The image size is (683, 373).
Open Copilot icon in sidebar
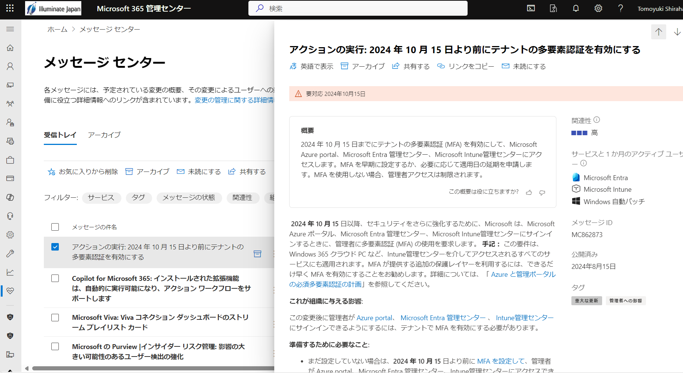coord(10,197)
